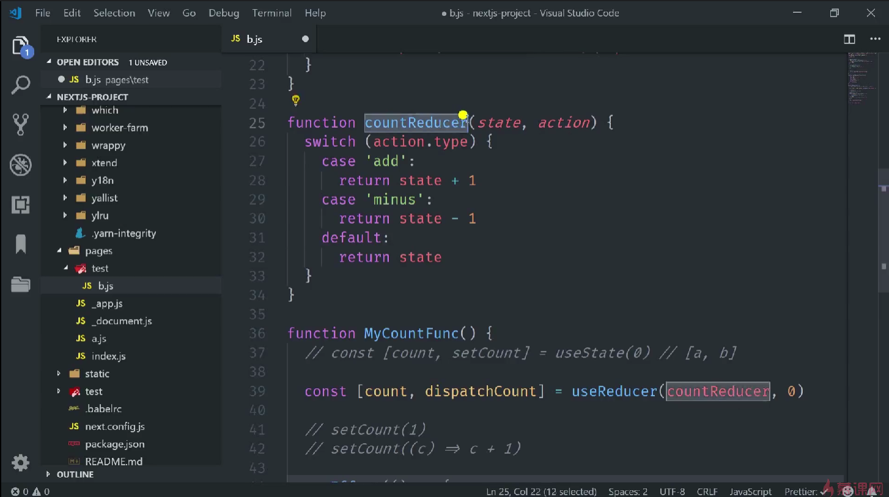Open the Selection menu
Screen dimensions: 889x497
point(114,13)
